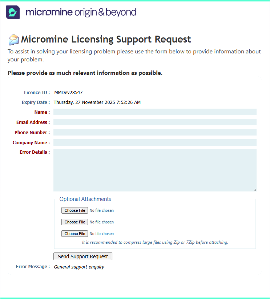
Task: Click inside the Error Details text area
Action: 155,170
